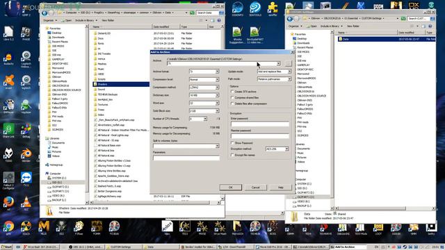Open the Archive format dropdown

pyautogui.click(x=204, y=72)
